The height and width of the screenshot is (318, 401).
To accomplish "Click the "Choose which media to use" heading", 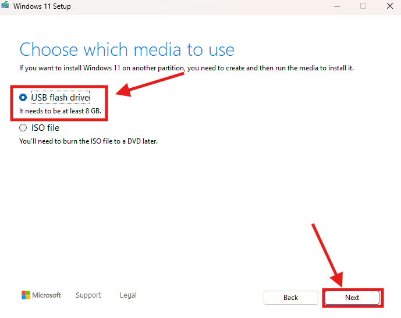I will click(x=127, y=49).
